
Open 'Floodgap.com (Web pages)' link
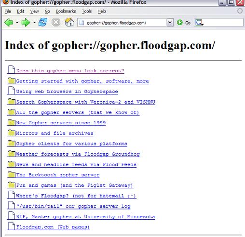53,227
